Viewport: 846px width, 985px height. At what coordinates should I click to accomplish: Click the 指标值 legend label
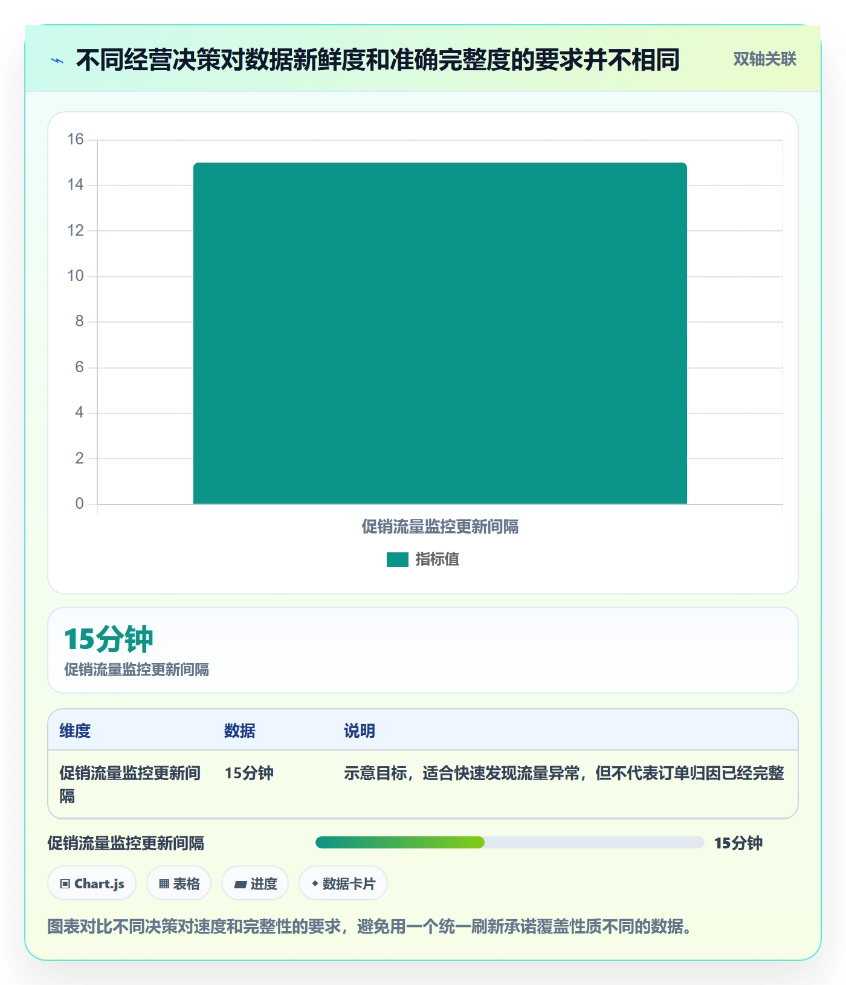pos(438,560)
